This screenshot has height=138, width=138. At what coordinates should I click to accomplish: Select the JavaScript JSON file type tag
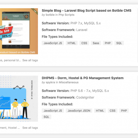79,111
